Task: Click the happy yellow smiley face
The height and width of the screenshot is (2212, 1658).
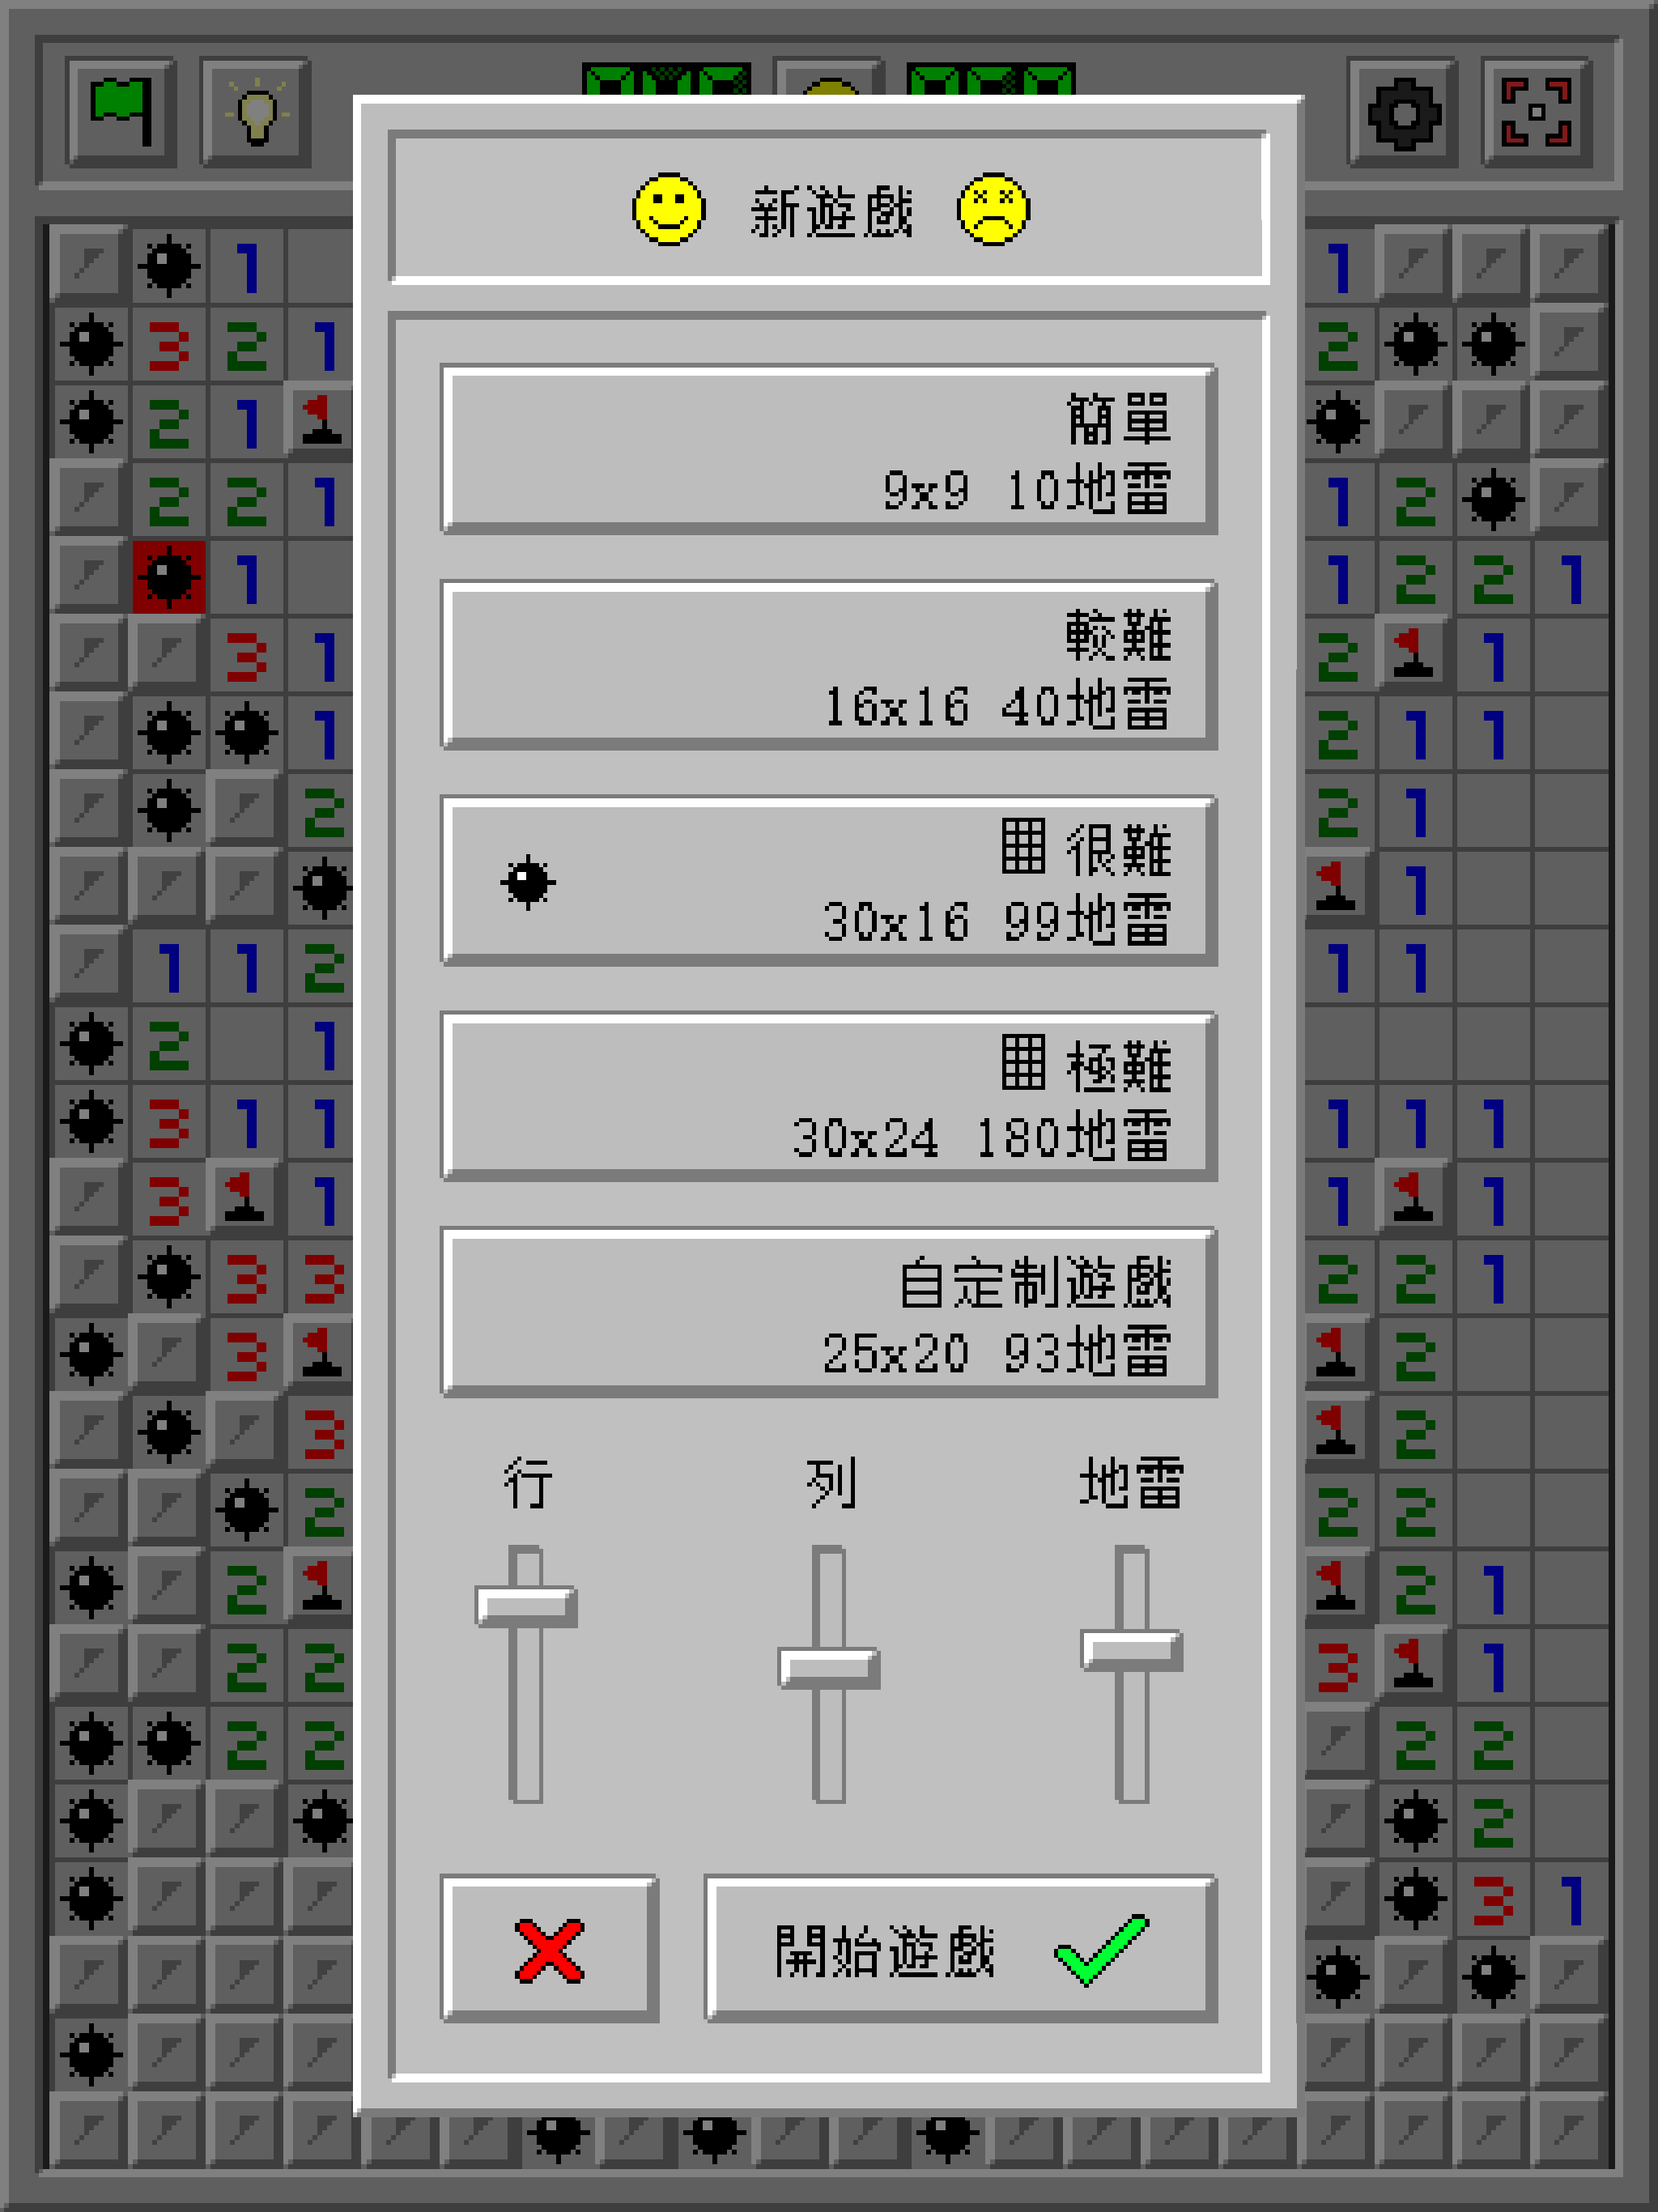Action: click(x=669, y=210)
